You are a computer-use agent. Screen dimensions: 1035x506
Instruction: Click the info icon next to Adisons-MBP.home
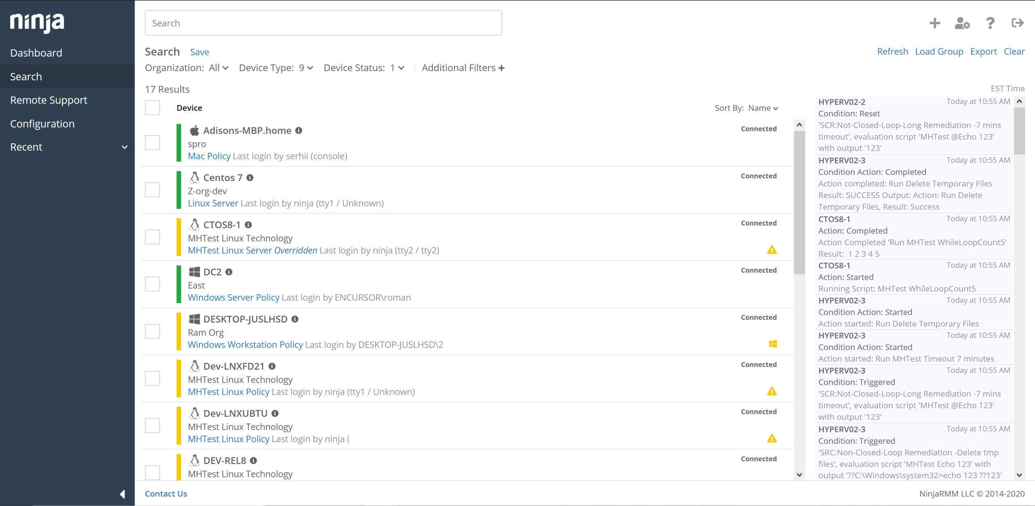point(299,131)
